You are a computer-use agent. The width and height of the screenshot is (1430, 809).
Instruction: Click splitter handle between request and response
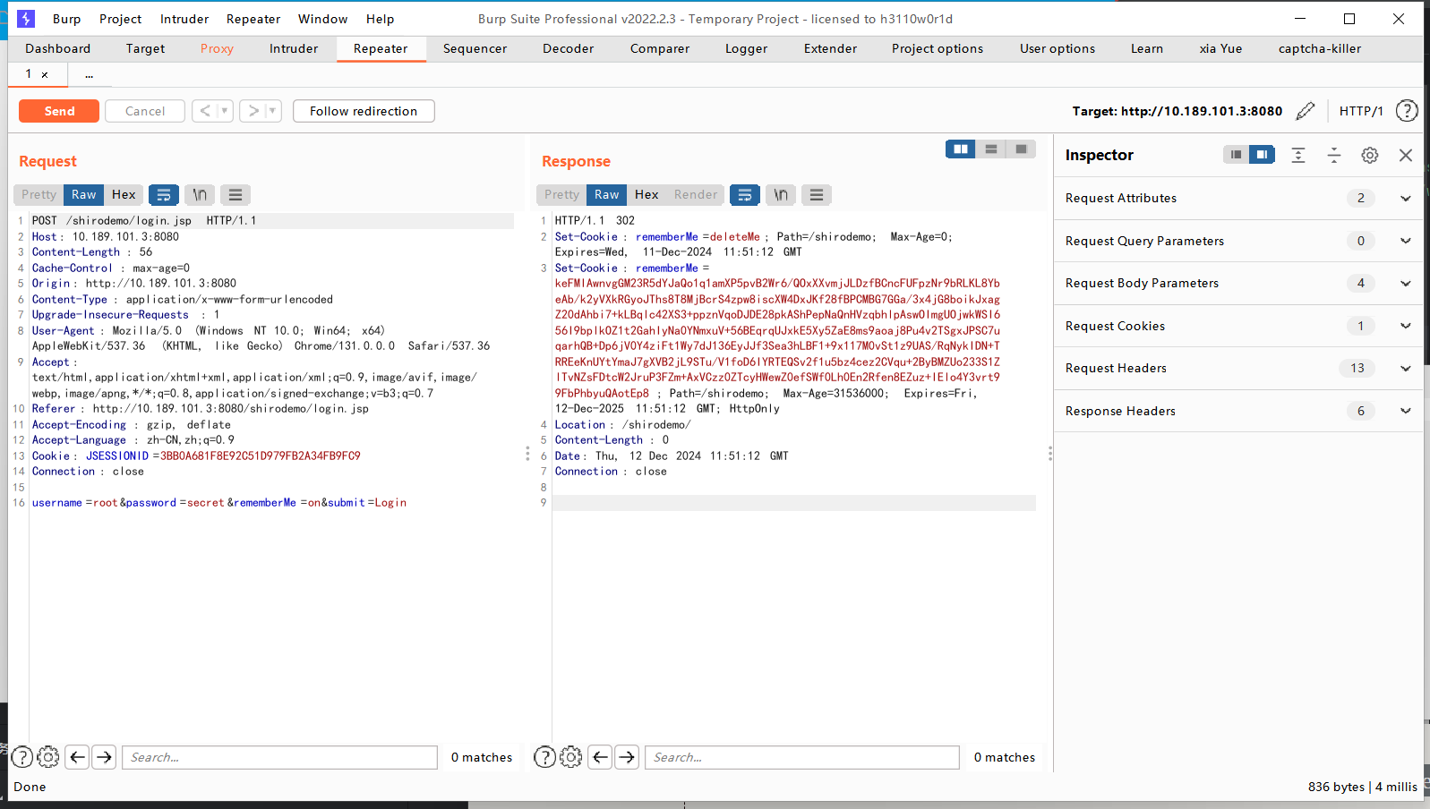[x=527, y=454]
